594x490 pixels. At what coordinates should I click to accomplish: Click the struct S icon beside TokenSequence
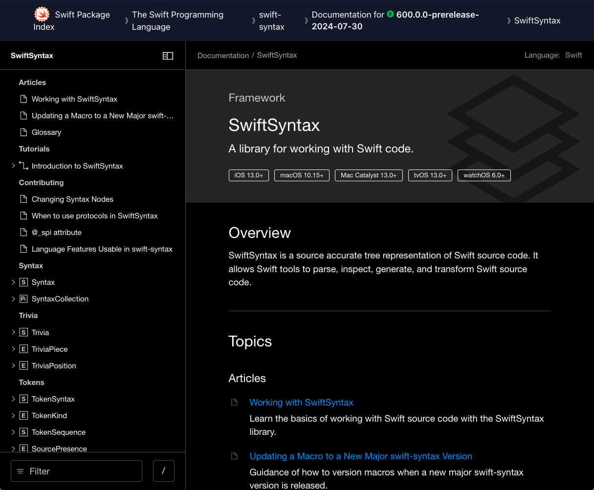click(23, 432)
